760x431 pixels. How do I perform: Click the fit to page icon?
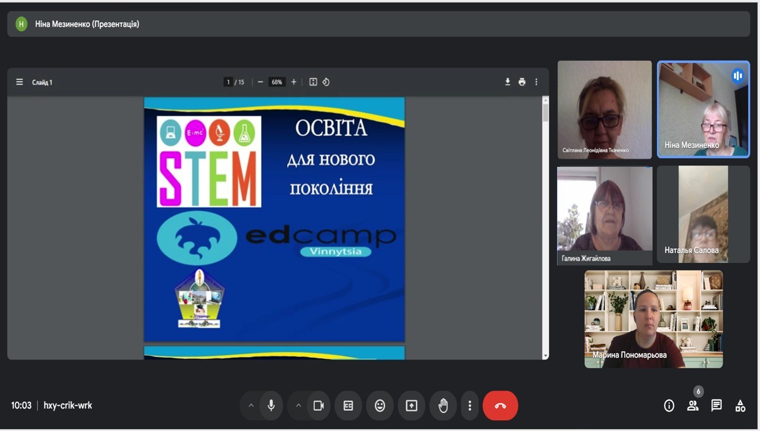click(313, 82)
